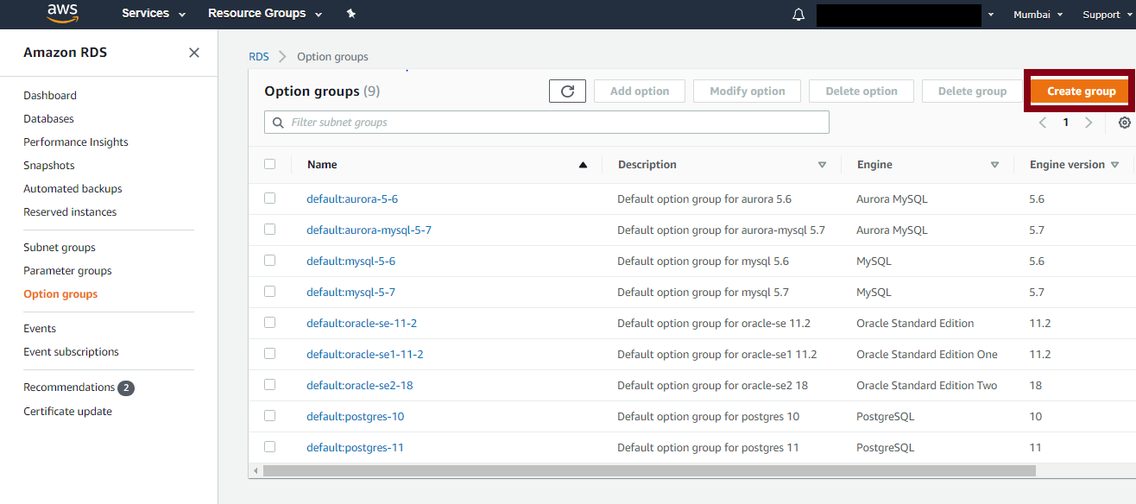The height and width of the screenshot is (504, 1136).
Task: Click the Create group button
Action: [1081, 91]
